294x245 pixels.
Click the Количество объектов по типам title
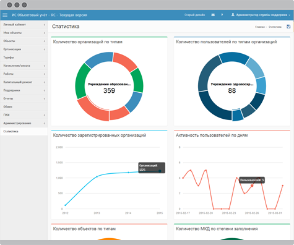point(84,229)
